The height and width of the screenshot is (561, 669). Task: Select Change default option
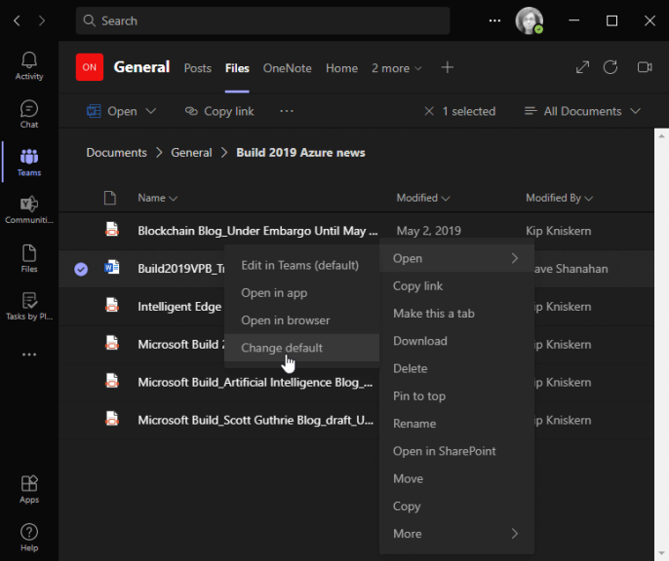[301, 348]
